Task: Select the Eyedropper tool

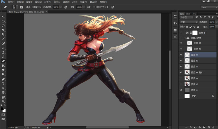Action: (x=3, y=39)
